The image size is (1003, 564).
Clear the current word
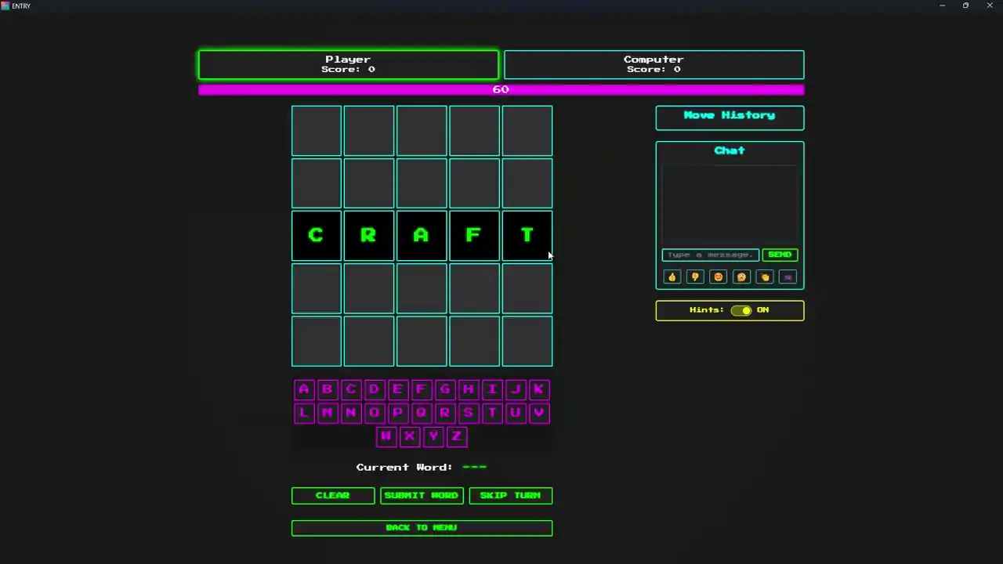pos(333,496)
